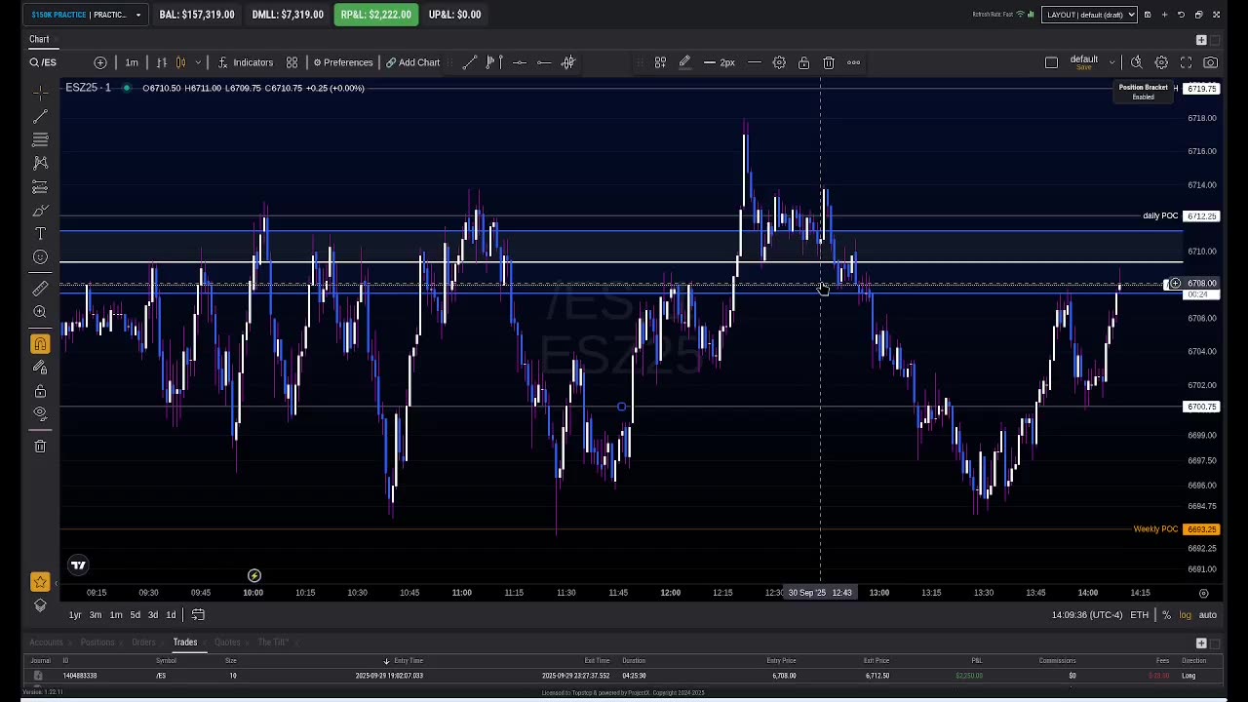1248x702 pixels.
Task: Open the emoji icons tool in sidebar
Action: 40,257
